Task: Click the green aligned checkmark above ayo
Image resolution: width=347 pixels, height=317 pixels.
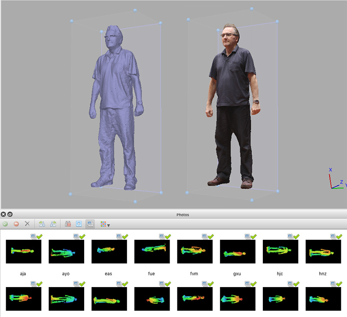Action: [82, 237]
